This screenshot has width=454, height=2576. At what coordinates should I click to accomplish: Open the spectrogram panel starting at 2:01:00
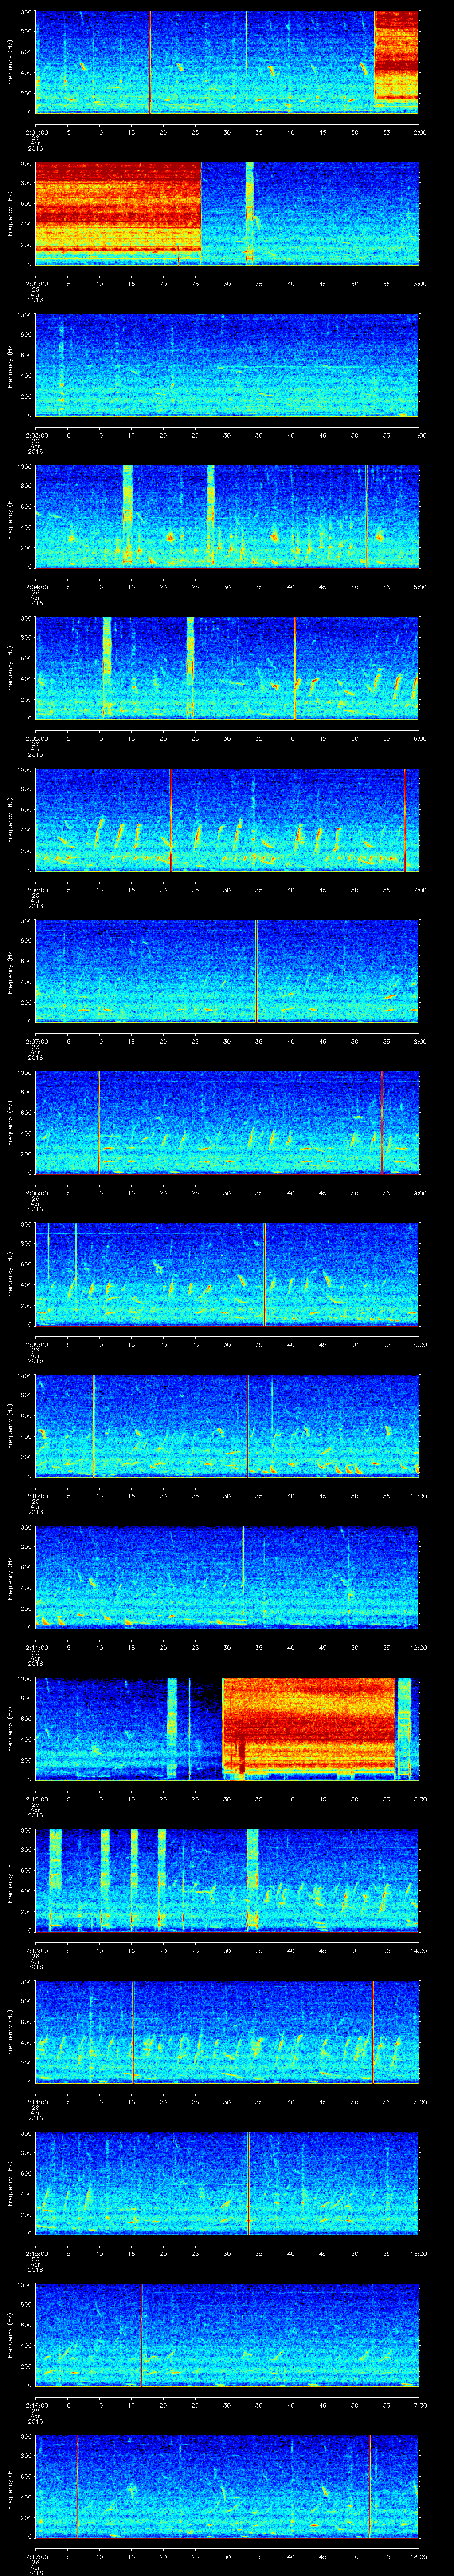227,62
